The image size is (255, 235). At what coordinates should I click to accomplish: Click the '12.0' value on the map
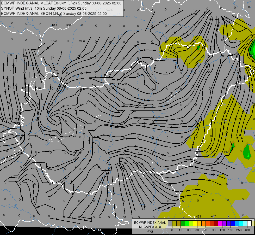coord(68,25)
